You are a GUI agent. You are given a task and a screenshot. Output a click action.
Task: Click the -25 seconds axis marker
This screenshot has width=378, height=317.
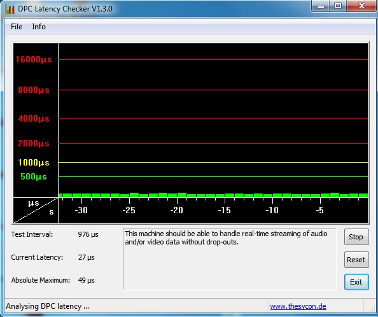129,210
